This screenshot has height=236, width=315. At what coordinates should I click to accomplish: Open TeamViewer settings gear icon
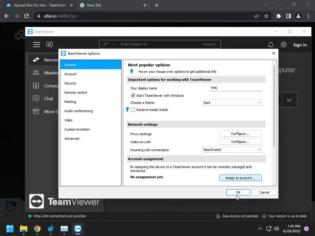click(283, 45)
